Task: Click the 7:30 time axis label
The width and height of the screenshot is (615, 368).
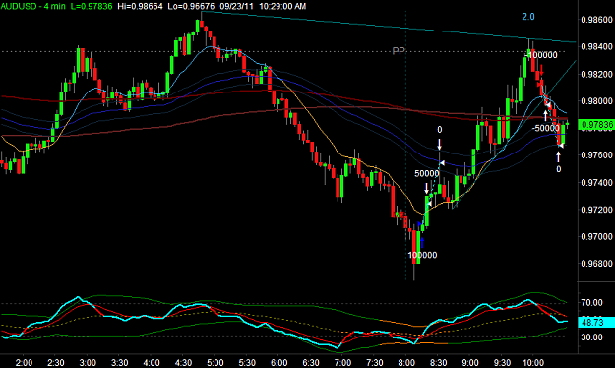Action: [375, 362]
